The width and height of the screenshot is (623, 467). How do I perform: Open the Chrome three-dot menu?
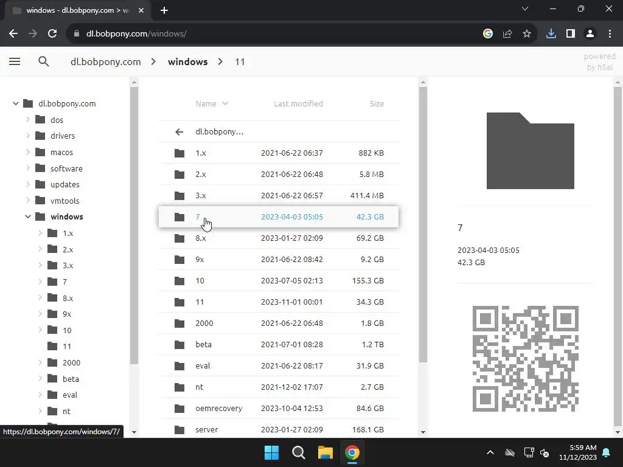[x=610, y=34]
